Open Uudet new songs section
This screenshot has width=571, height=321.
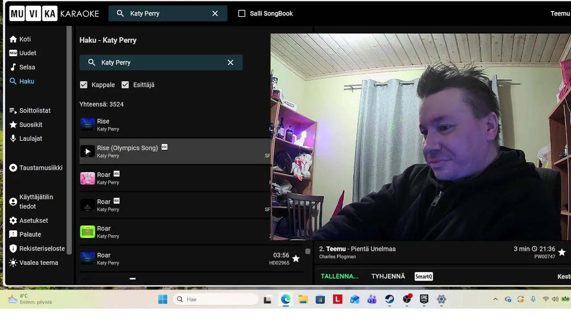tap(23, 53)
